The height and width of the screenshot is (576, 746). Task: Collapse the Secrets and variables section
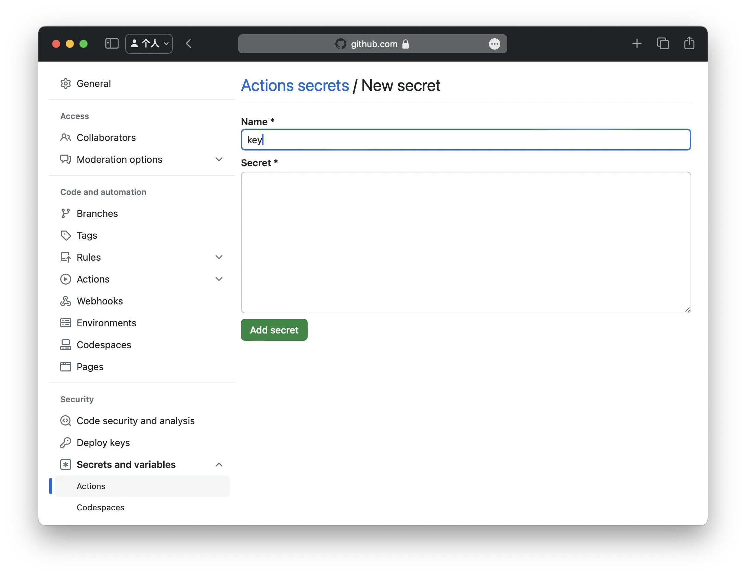(x=219, y=464)
